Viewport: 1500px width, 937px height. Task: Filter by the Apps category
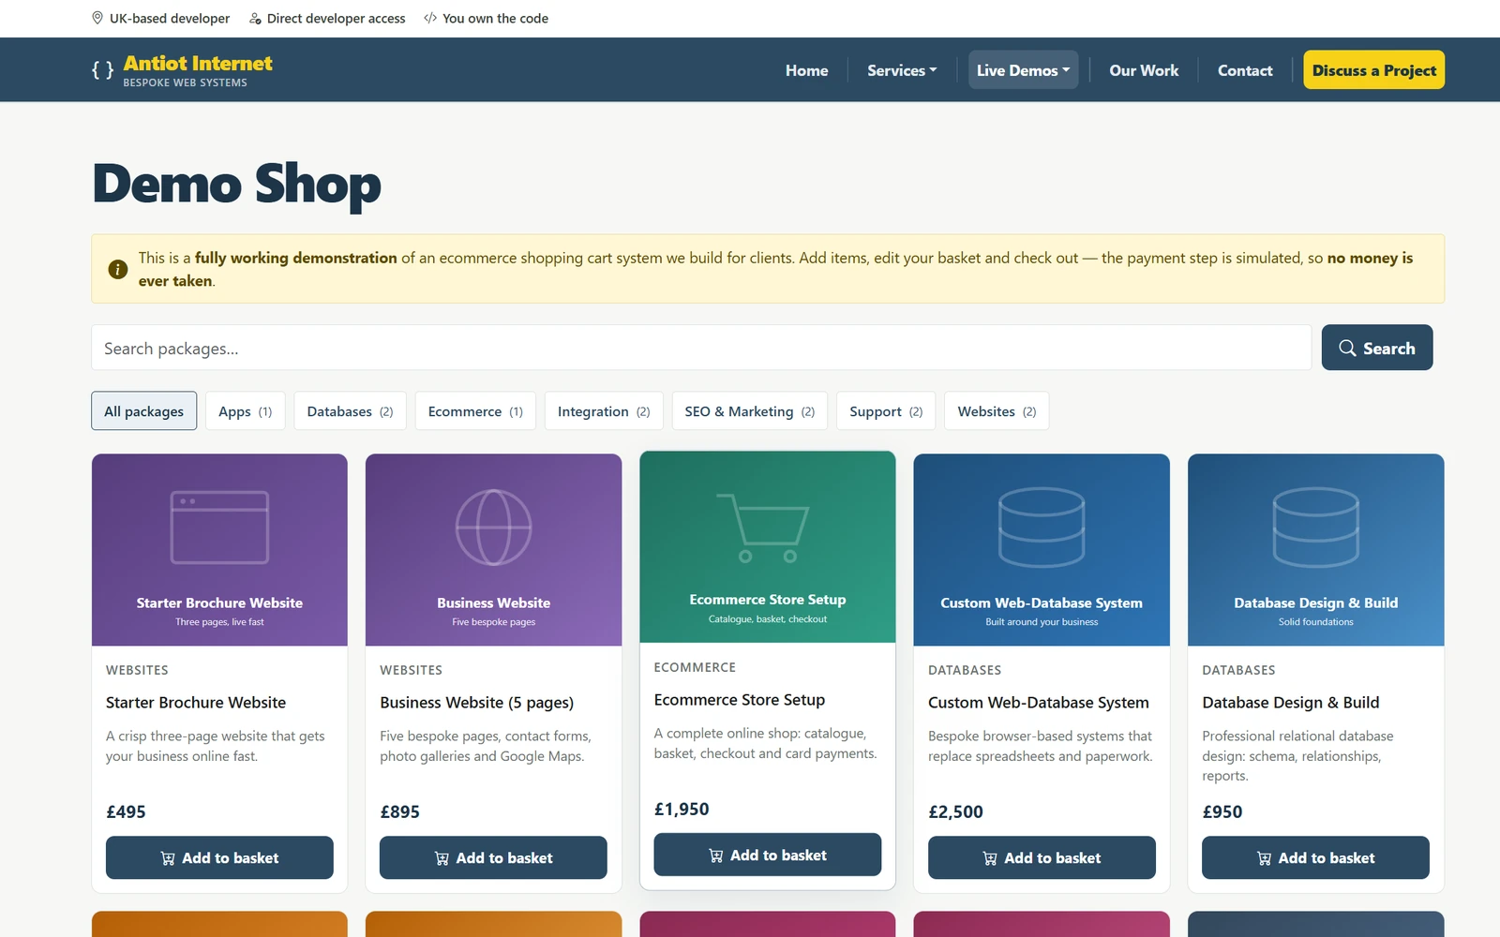tap(245, 411)
